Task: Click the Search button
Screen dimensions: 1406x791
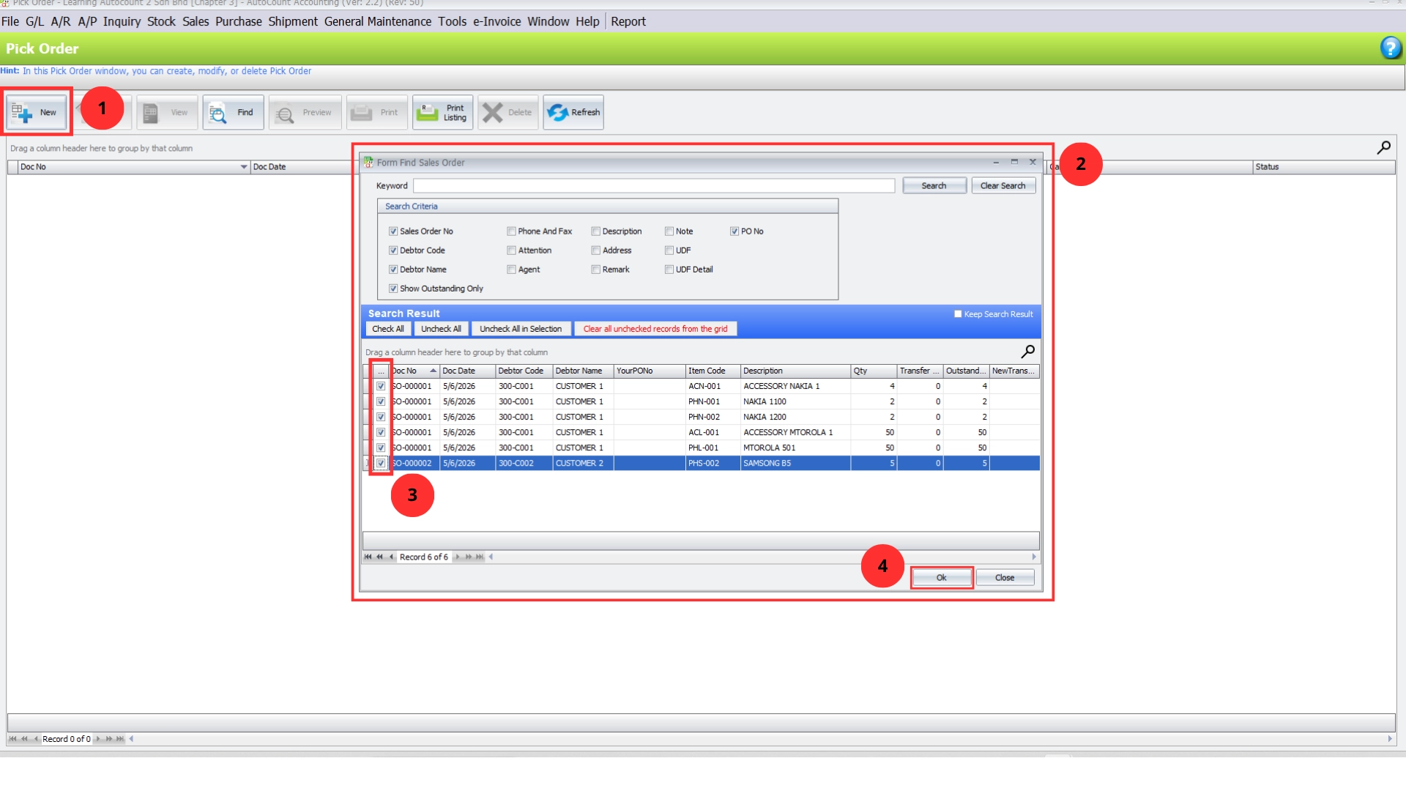Action: click(x=934, y=185)
